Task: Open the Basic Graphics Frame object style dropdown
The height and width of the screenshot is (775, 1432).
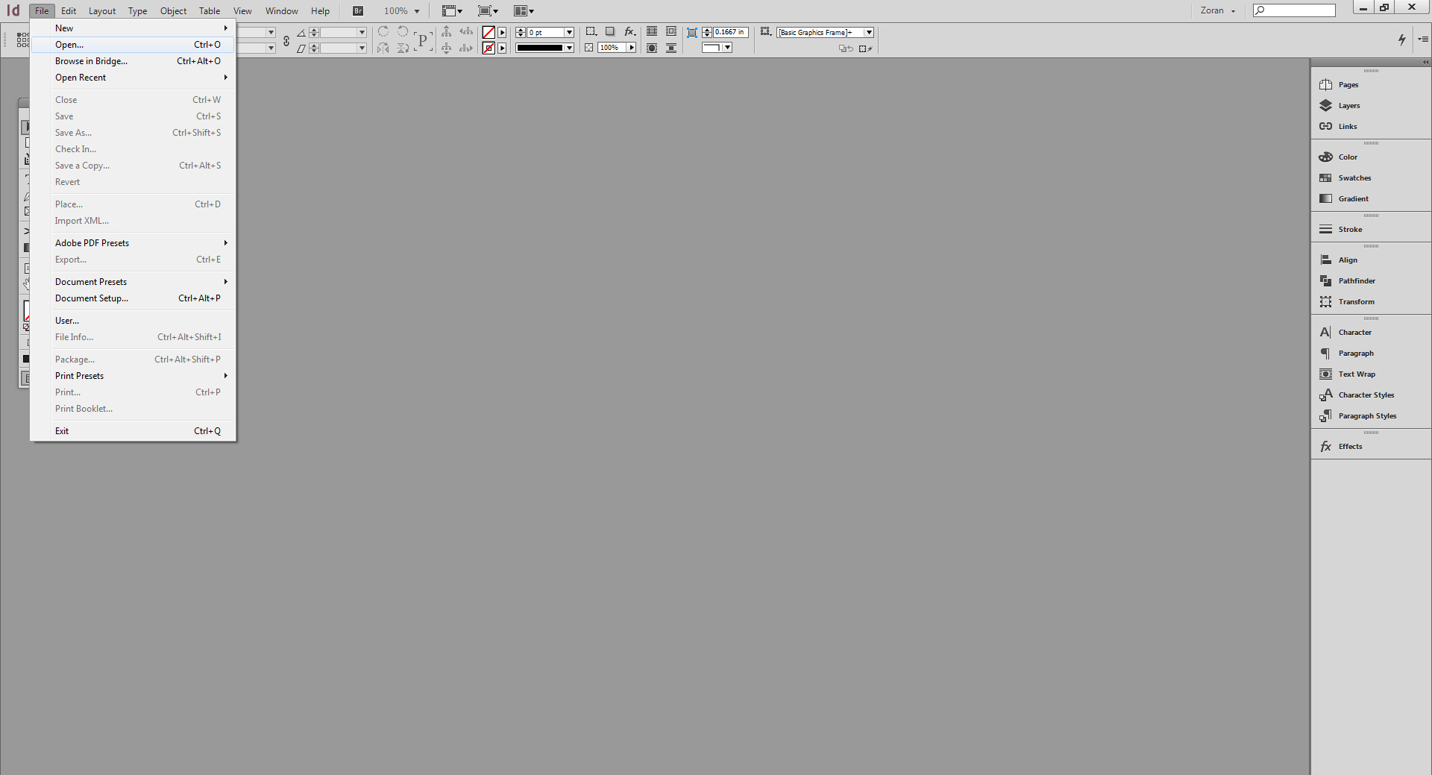Action: coord(869,32)
